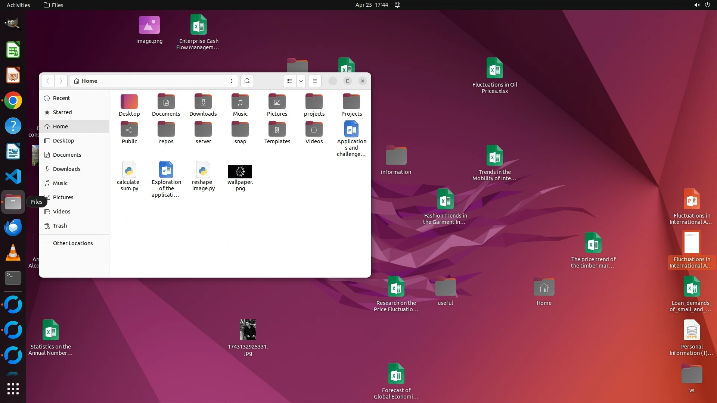The height and width of the screenshot is (403, 717).
Task: Open Trash in the sidebar
Action: (60, 226)
